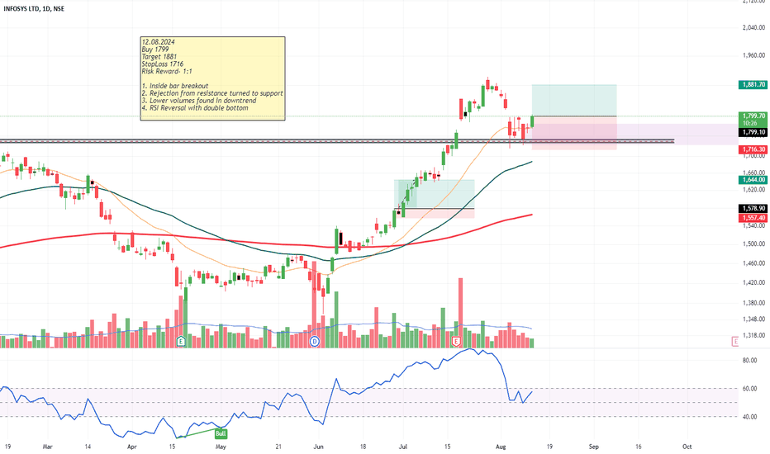
Task: Click the 'Jul' date axis label
Action: (403, 447)
